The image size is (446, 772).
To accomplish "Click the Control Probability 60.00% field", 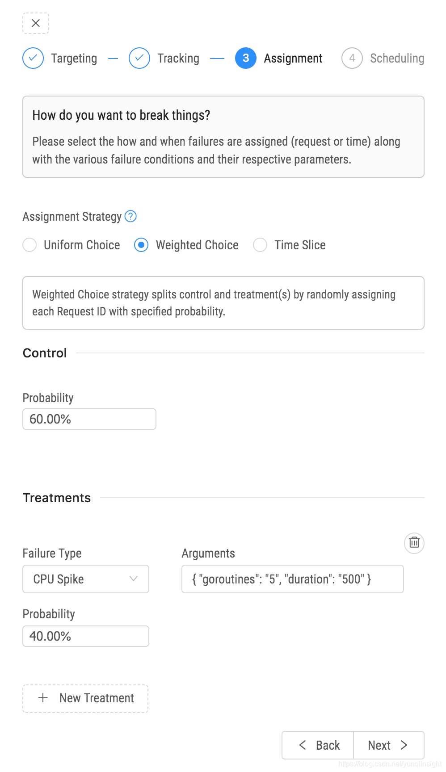I will (89, 419).
